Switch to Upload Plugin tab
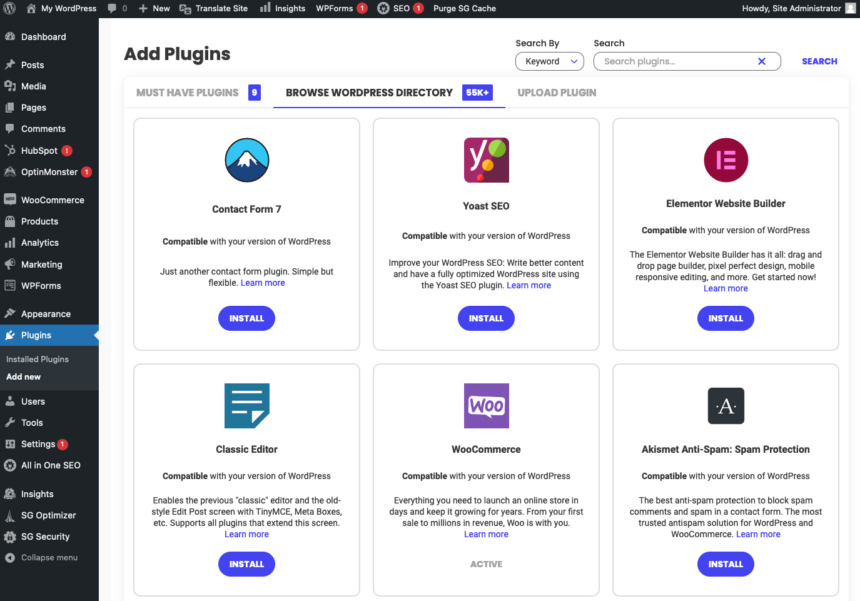This screenshot has width=860, height=601. (x=557, y=93)
